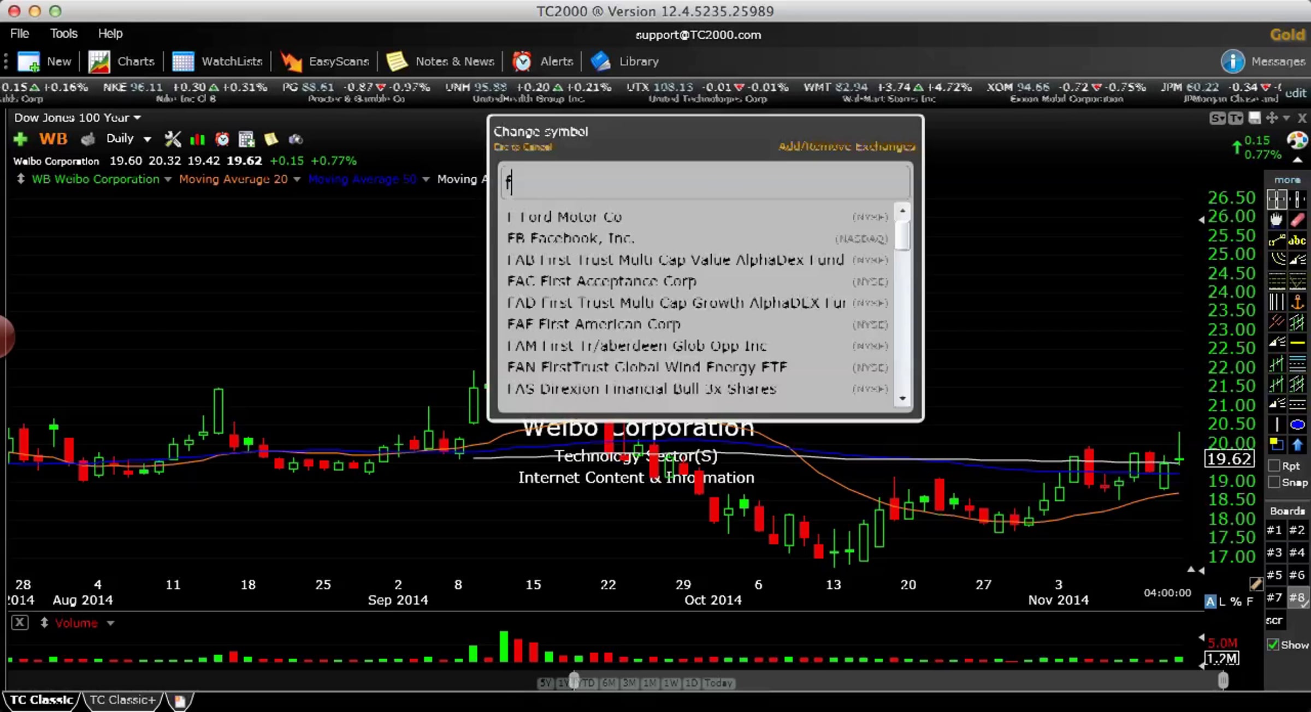Select the yellow horizontal line tool
This screenshot has height=712, width=1311.
click(1297, 343)
